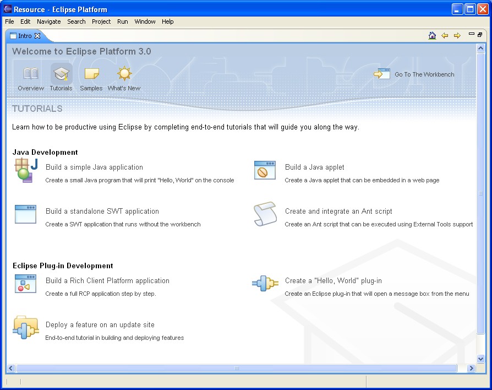
Task: Click the vertical scrollbar down arrow
Action: 480,359
